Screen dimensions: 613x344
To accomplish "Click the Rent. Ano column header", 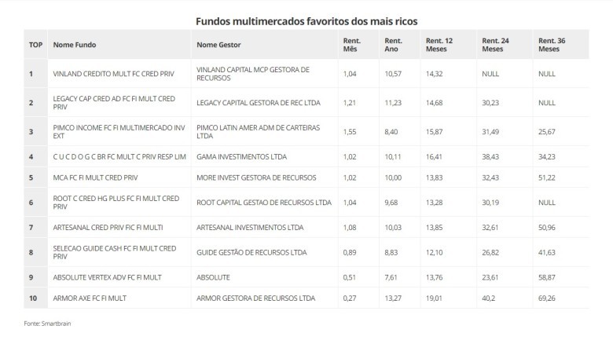I will [x=393, y=45].
